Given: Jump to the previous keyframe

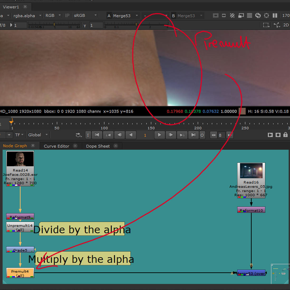Looking at the screenshot, I should click(108, 135).
